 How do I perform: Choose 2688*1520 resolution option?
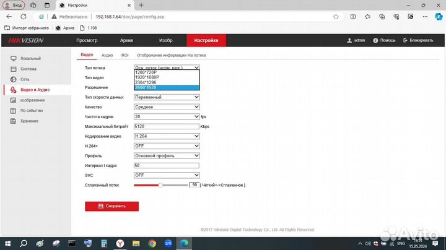point(167,87)
